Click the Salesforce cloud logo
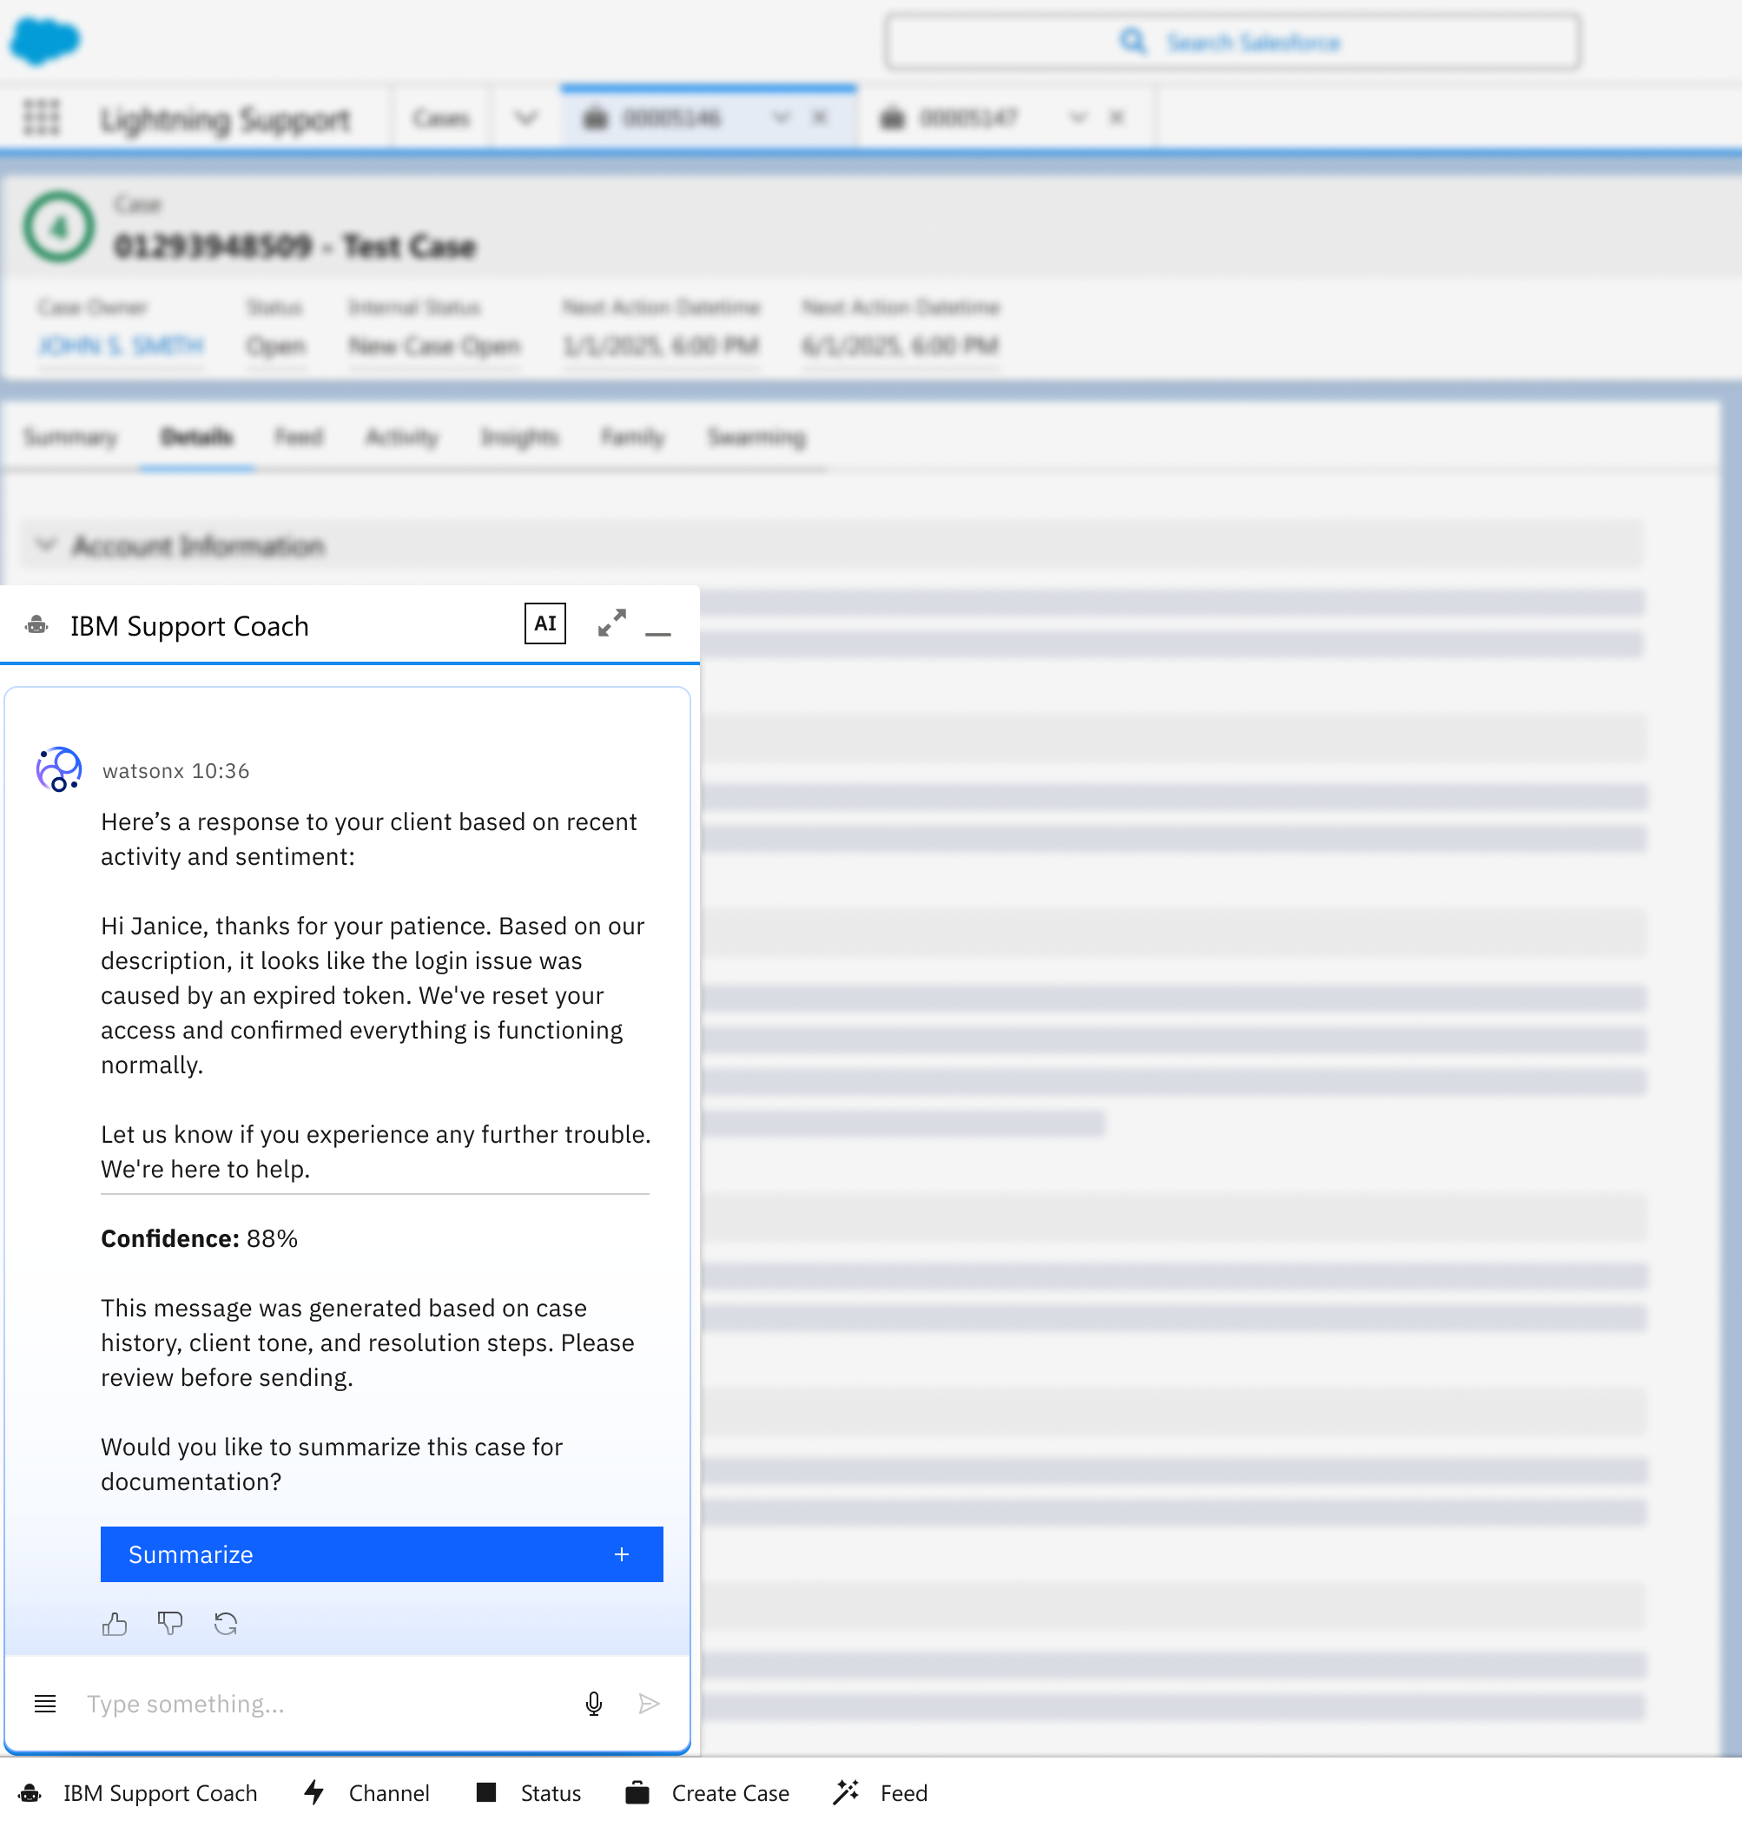The image size is (1742, 1827). 44,41
